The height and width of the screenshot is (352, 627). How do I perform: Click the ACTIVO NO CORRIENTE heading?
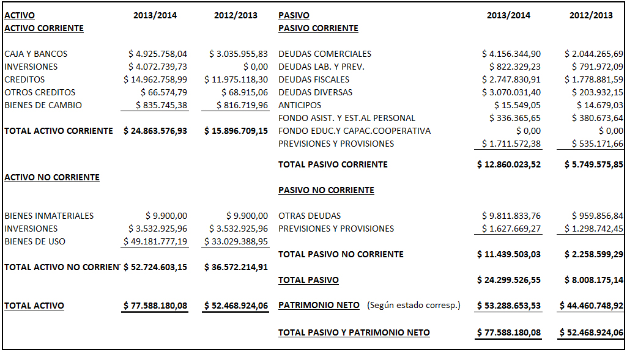pos(52,177)
